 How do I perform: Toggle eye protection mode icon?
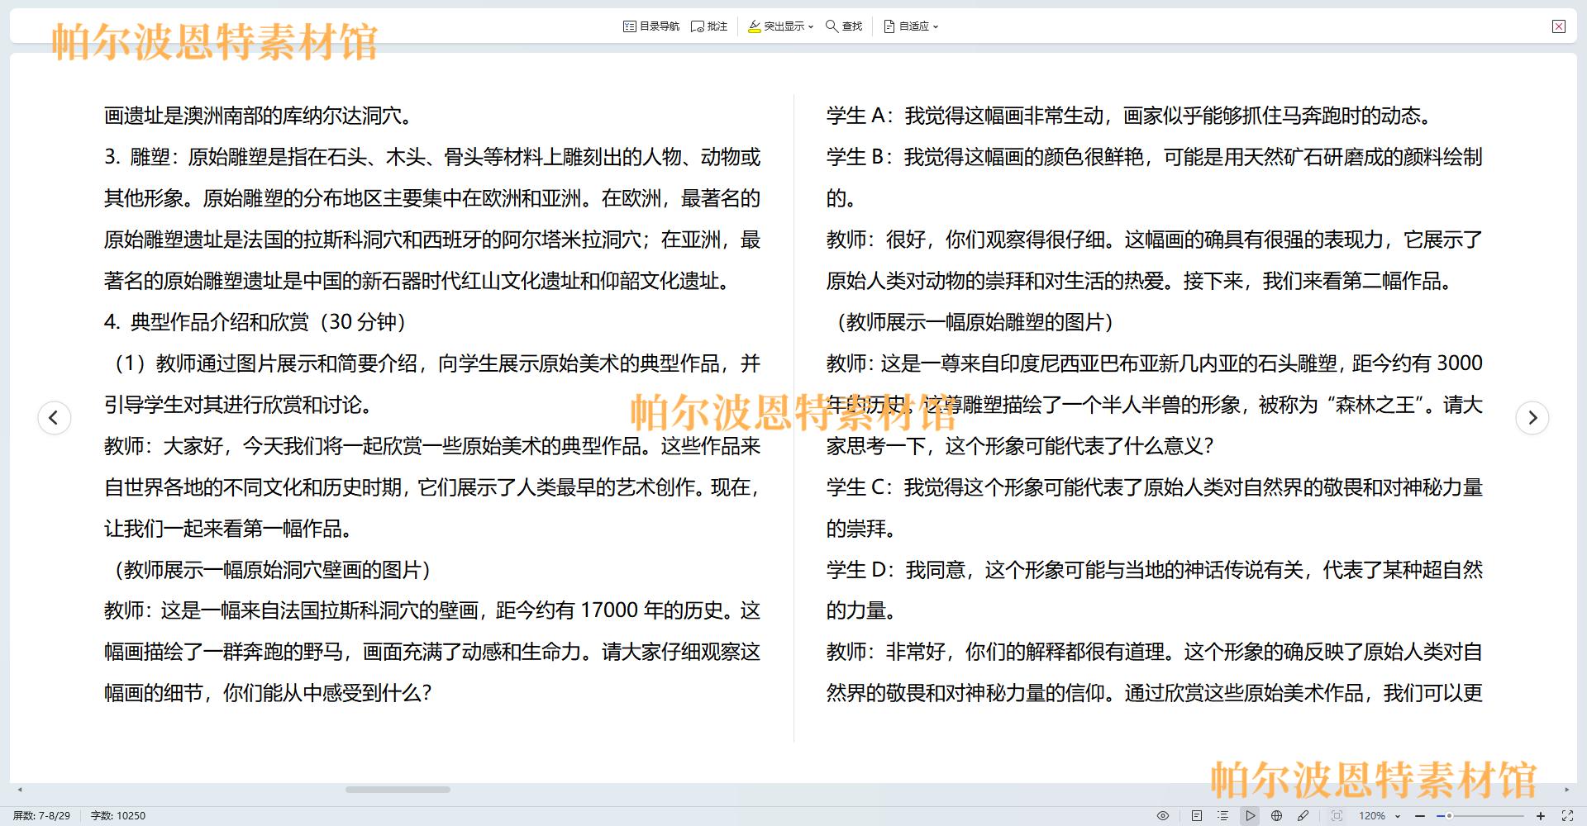[1163, 815]
